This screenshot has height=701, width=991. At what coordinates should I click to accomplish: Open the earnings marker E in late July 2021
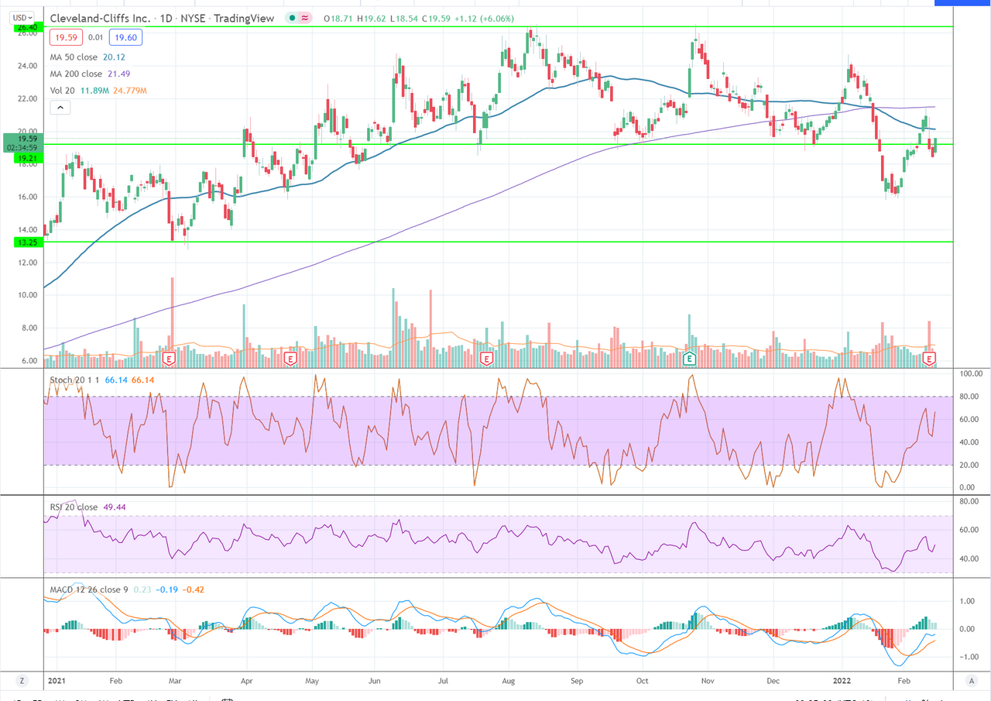click(486, 359)
